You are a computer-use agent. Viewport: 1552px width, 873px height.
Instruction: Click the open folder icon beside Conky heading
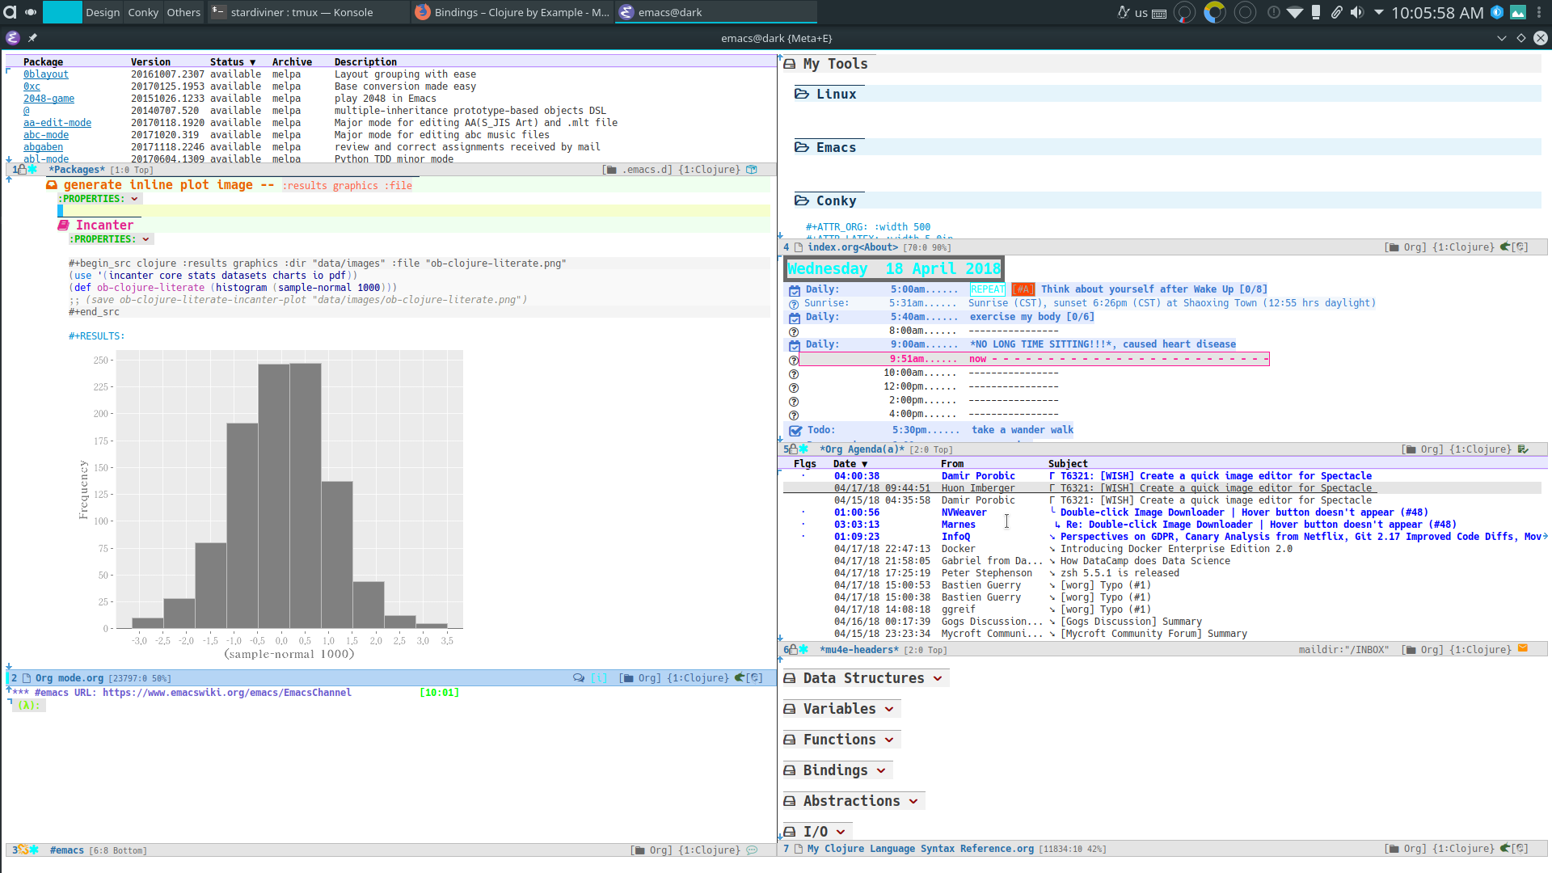click(802, 200)
